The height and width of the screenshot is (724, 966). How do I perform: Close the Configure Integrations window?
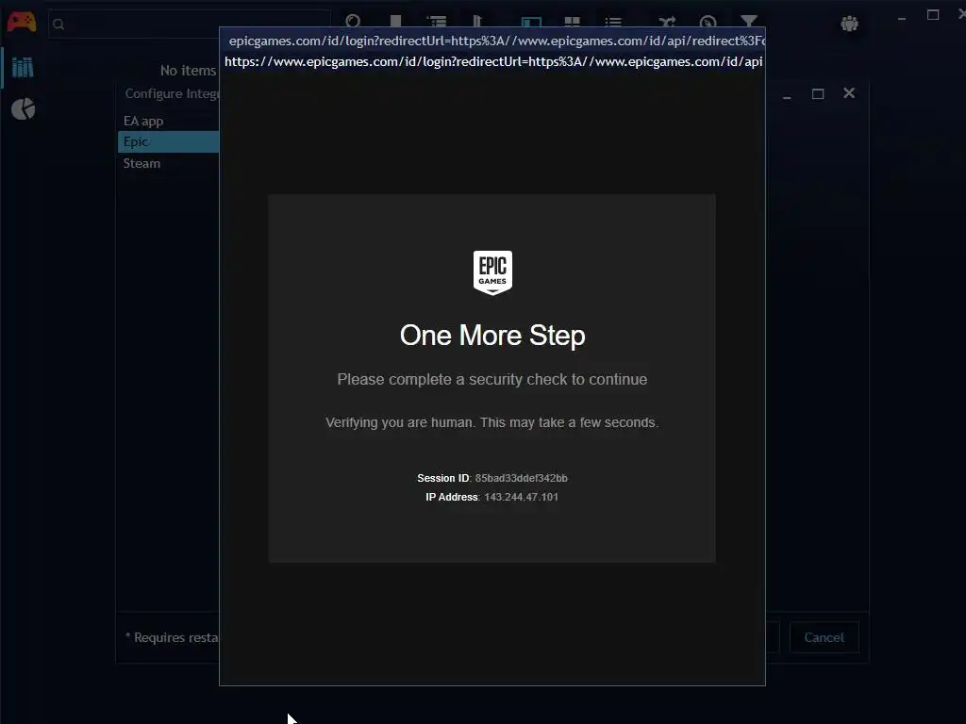coord(849,93)
